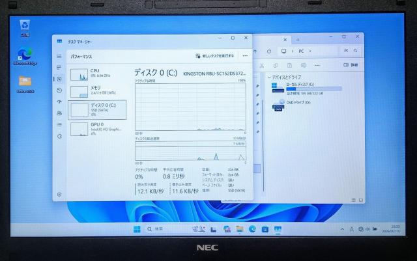Switch Explorer to large thumbnails view
Viewport: 417px width, 261px height.
(x=360, y=200)
